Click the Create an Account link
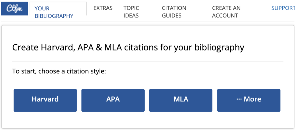 (226, 12)
